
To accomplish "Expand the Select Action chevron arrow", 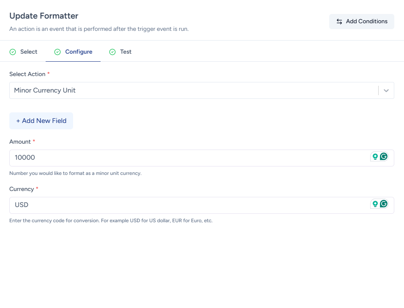I will point(386,90).
